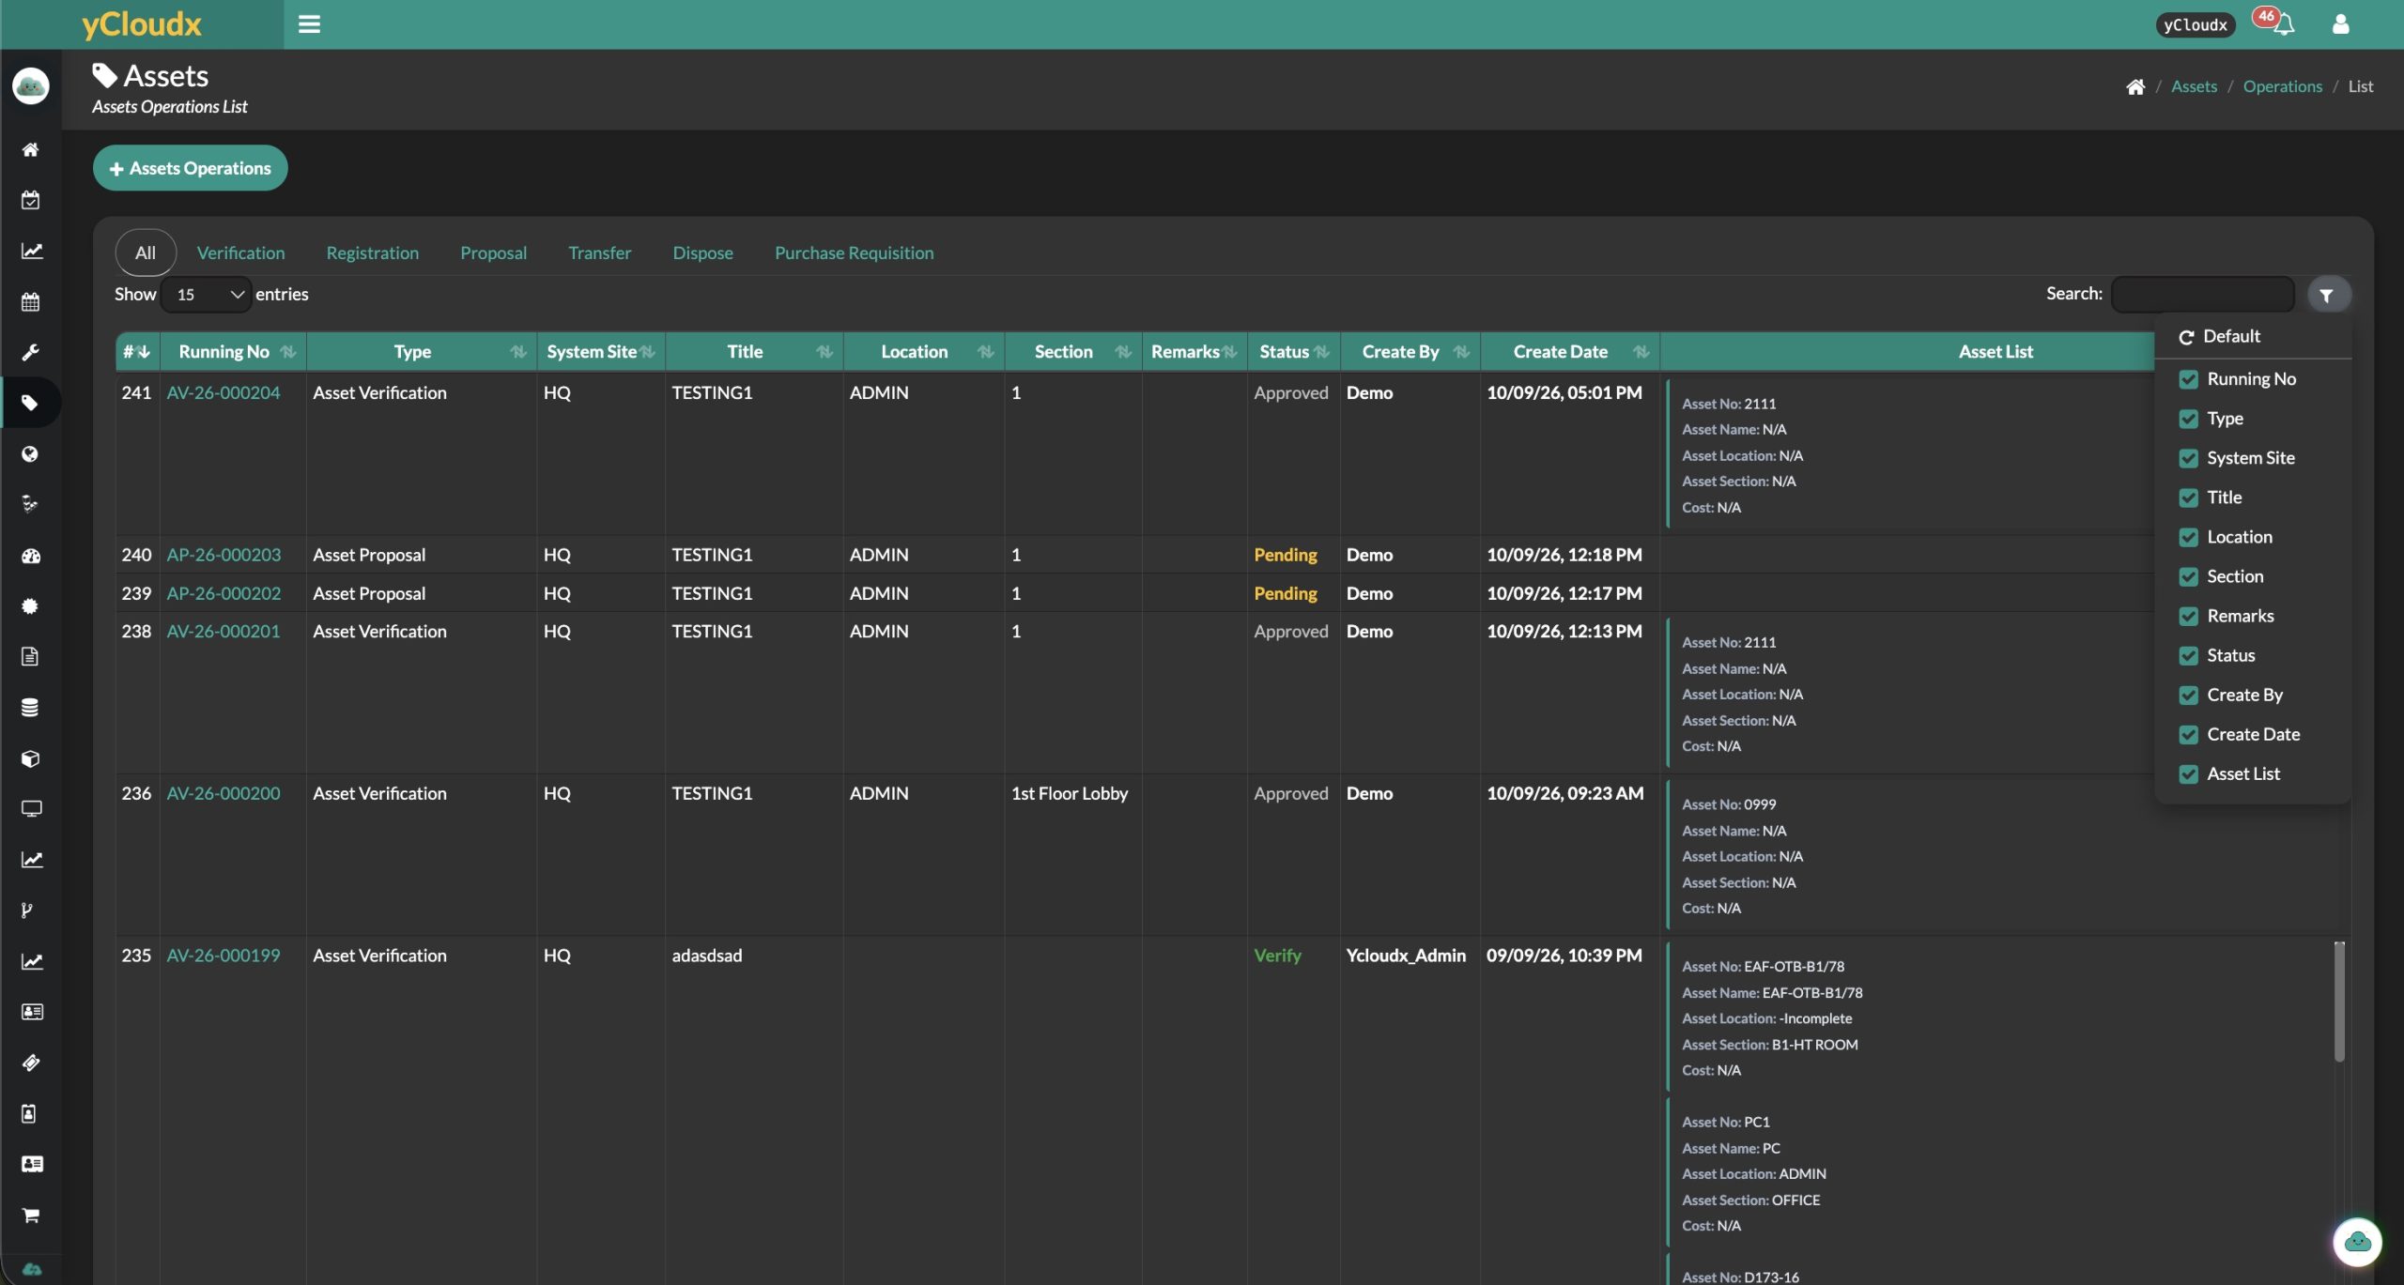Image resolution: width=2404 pixels, height=1285 pixels.
Task: Select the All tab
Action: pos(146,252)
